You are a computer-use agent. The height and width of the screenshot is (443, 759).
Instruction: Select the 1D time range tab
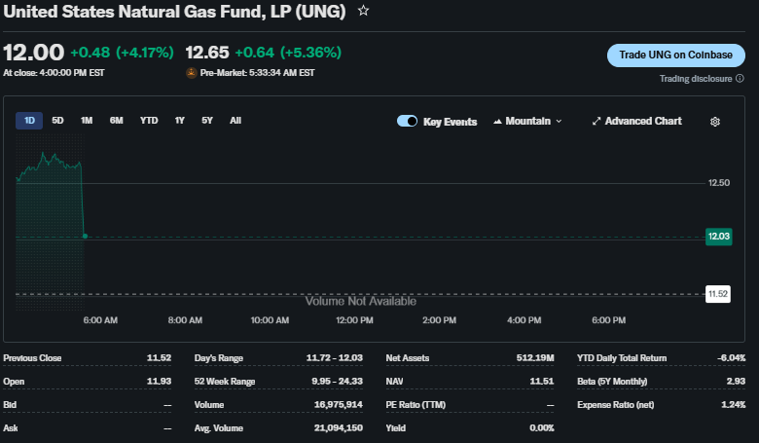click(x=29, y=121)
